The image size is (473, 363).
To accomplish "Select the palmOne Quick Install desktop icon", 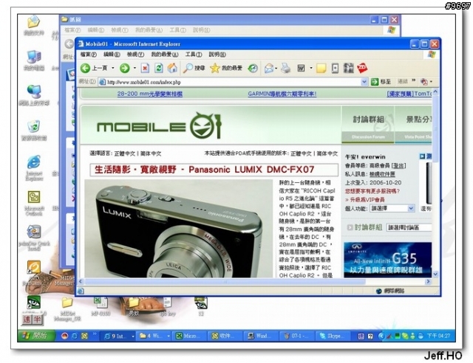I will click(x=34, y=238).
